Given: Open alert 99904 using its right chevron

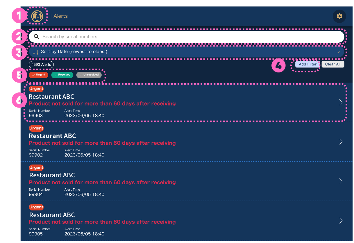Looking at the screenshot, I should pyautogui.click(x=341, y=181).
